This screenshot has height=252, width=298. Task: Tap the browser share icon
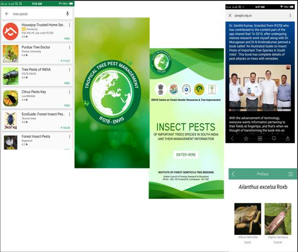pyautogui.click(x=288, y=139)
